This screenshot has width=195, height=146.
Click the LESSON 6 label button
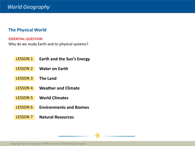(x=24, y=107)
